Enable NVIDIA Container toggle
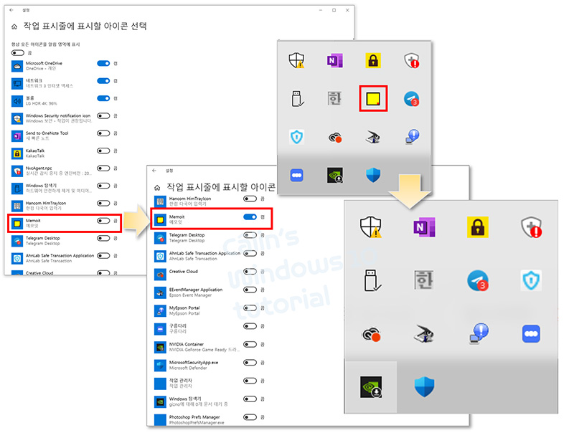Image resolution: width=574 pixels, height=438 pixels. pyautogui.click(x=250, y=344)
